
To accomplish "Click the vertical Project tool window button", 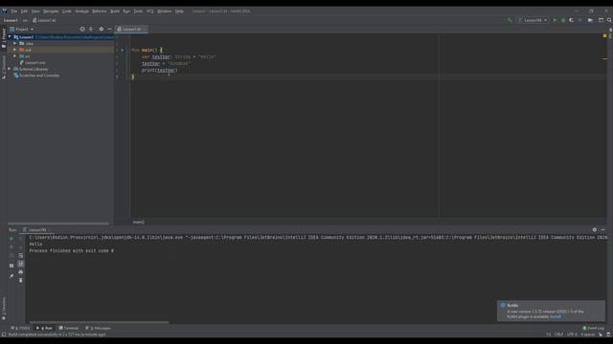I will pyautogui.click(x=4, y=38).
